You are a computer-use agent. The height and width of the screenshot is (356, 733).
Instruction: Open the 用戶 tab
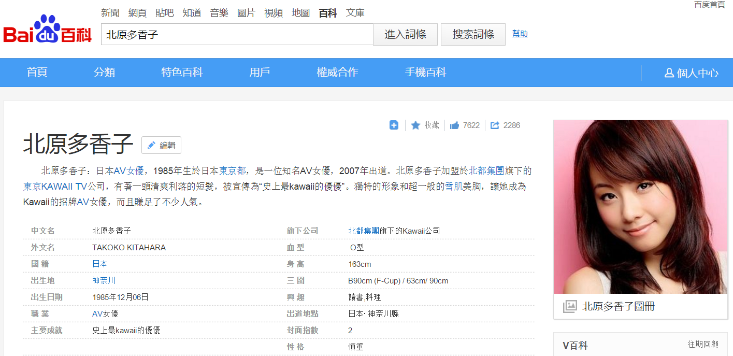pos(260,73)
